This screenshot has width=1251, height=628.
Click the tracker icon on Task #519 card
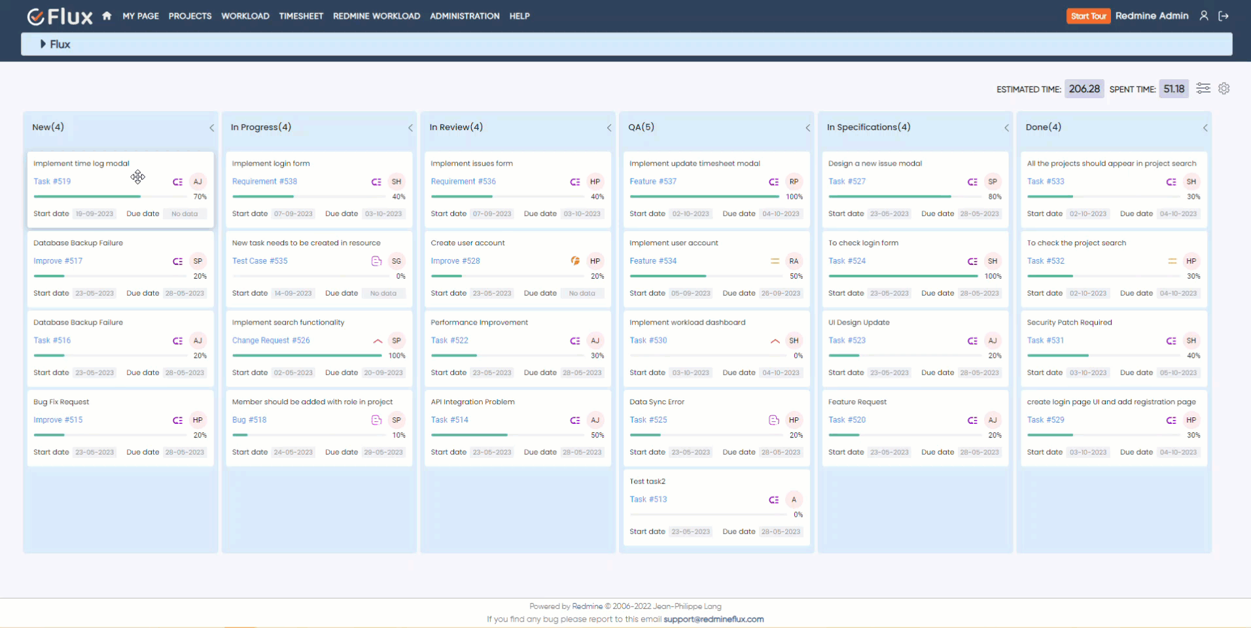[x=177, y=181]
